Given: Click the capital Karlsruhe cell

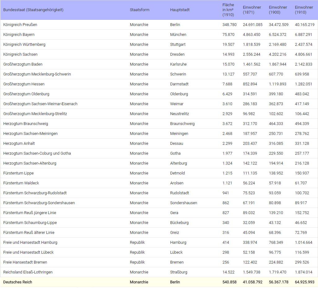Looking at the screenshot, I should (x=178, y=64).
